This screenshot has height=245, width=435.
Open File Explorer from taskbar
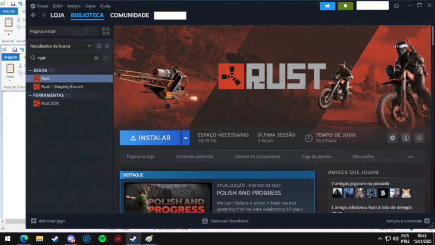[x=39, y=238]
